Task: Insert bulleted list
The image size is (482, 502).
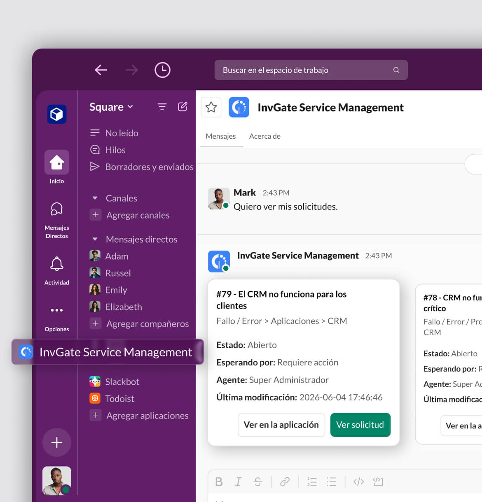Action: (x=332, y=481)
